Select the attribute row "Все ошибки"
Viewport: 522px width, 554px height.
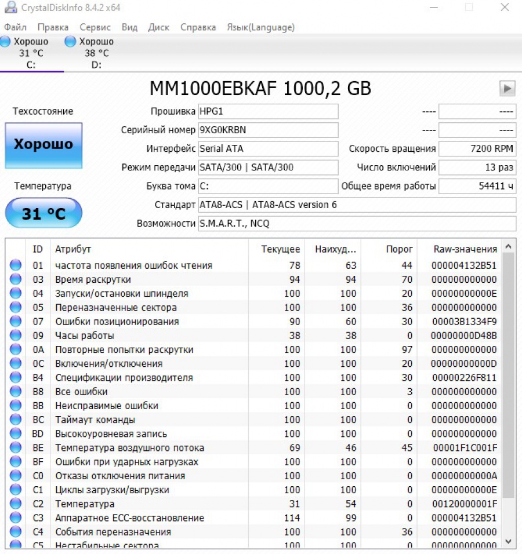click(x=116, y=392)
